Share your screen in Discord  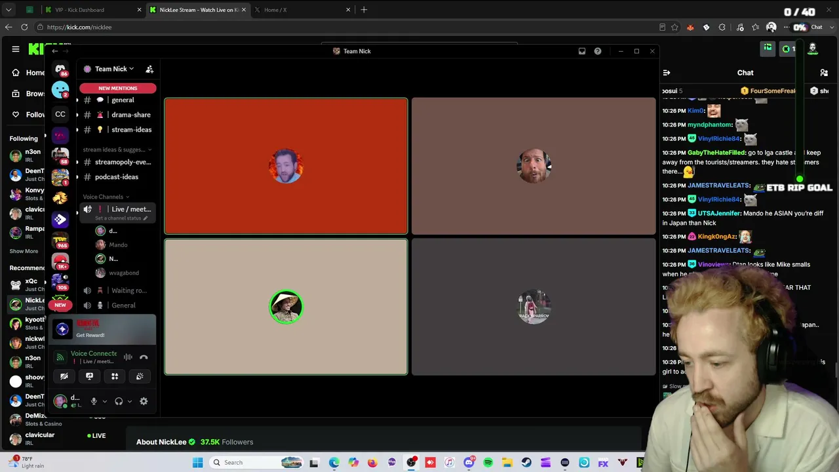click(89, 376)
